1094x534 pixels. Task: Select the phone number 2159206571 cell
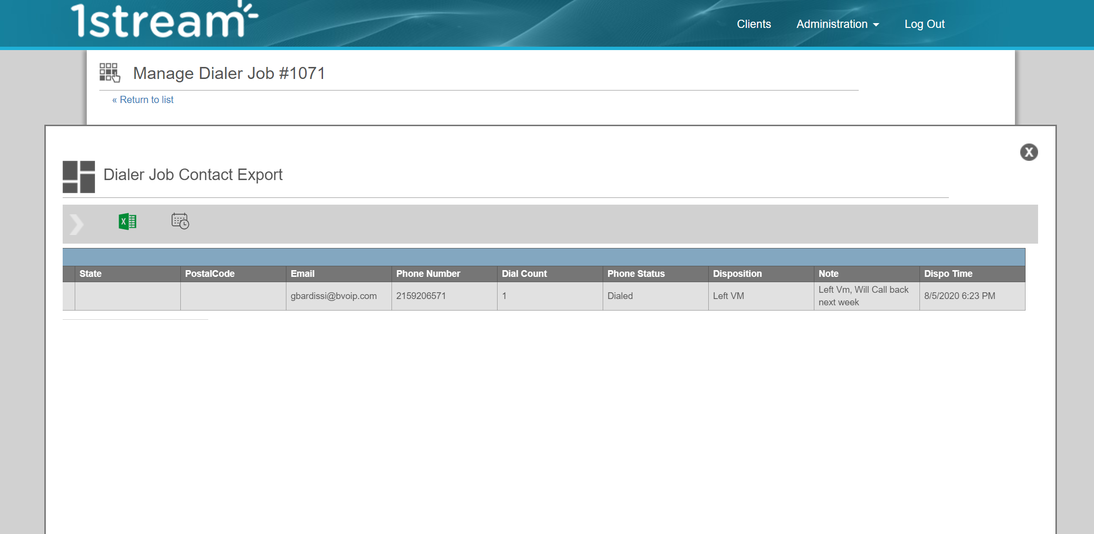(x=445, y=296)
